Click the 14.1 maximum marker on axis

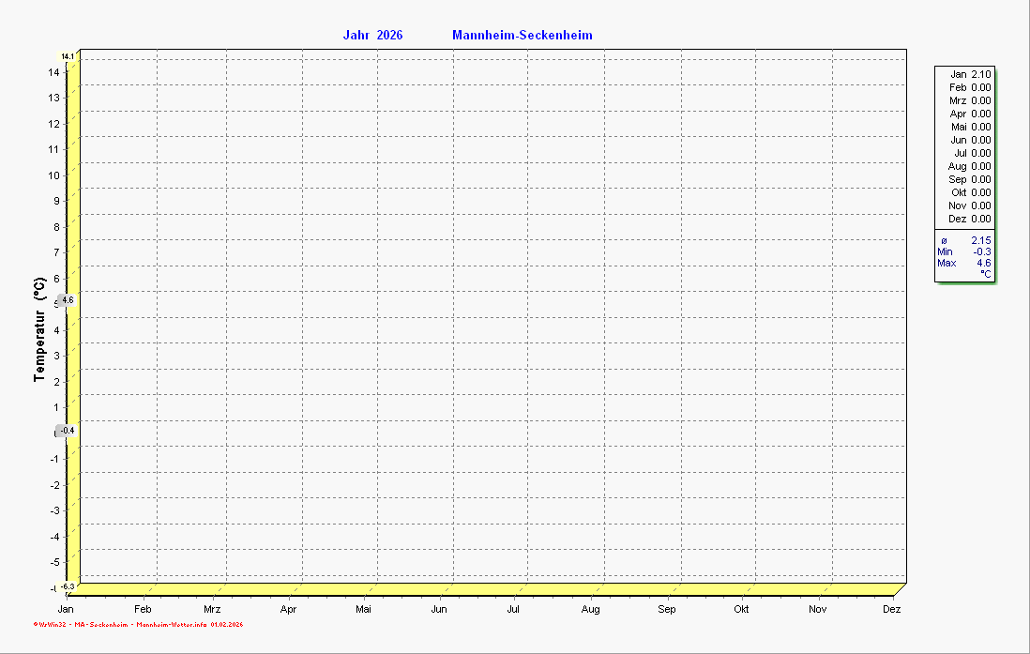(68, 56)
